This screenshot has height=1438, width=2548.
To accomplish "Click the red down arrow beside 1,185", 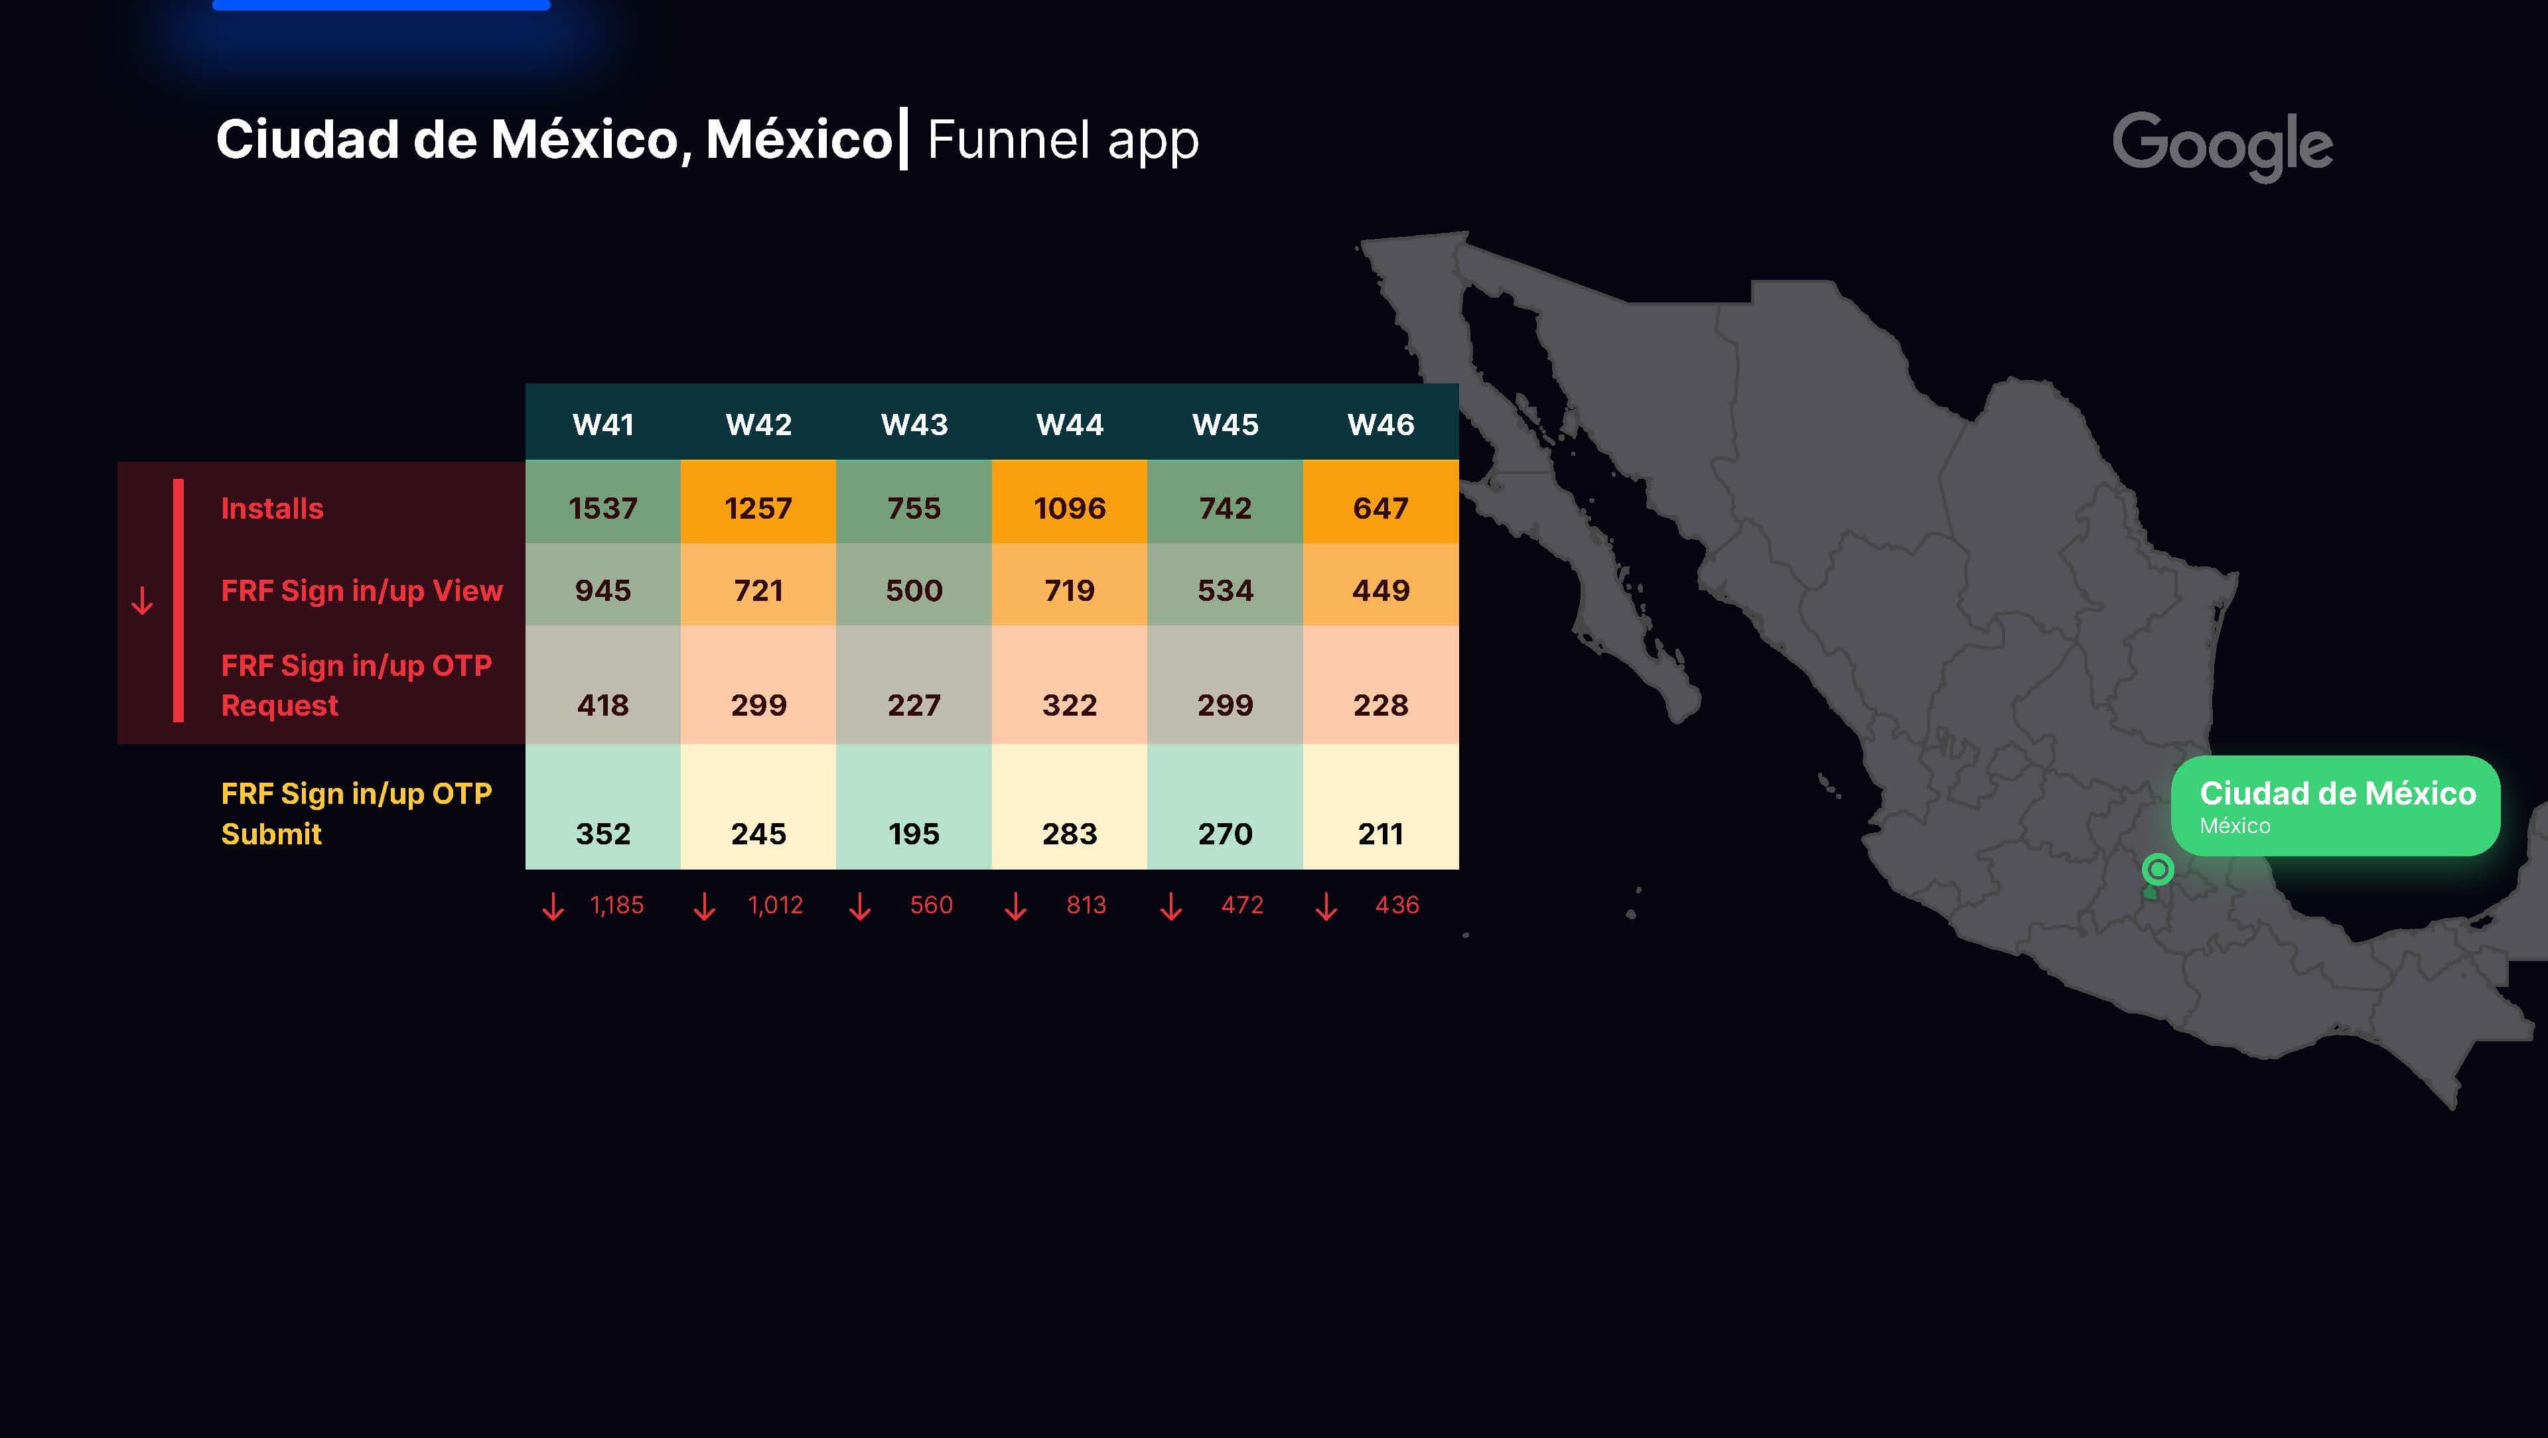I will (x=553, y=906).
